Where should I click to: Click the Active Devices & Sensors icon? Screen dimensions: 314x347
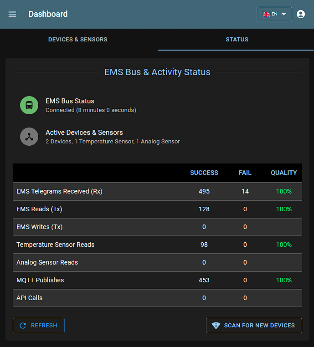tap(29, 137)
